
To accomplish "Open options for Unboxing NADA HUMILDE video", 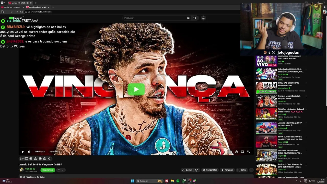I will click(306, 70).
